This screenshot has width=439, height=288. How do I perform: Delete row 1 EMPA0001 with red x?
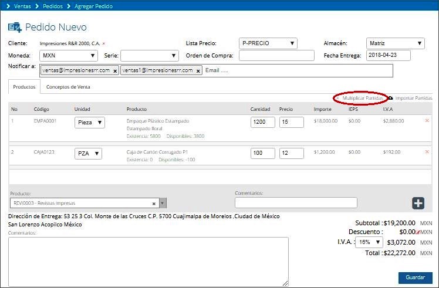(427, 121)
